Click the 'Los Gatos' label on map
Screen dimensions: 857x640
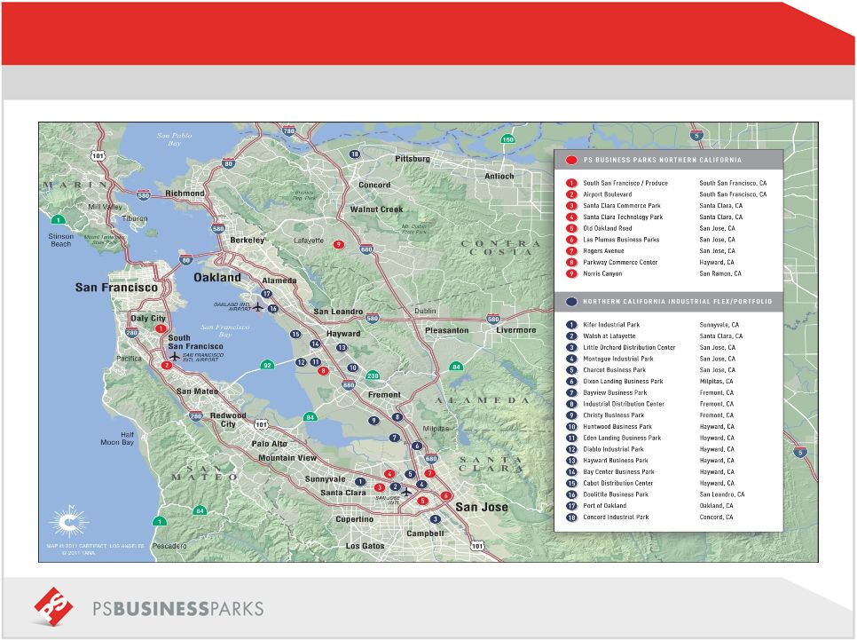[x=366, y=546]
